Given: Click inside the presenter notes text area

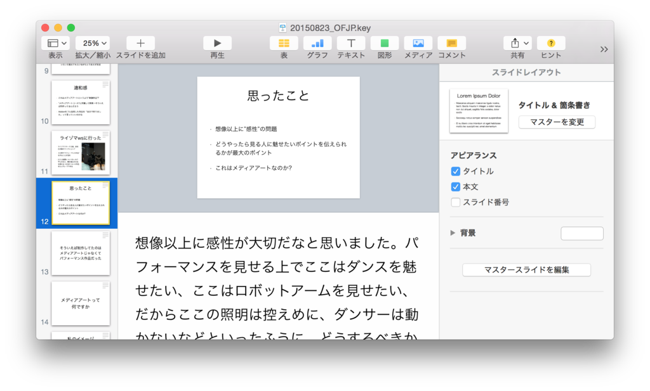Looking at the screenshot, I should pyautogui.click(x=278, y=276).
